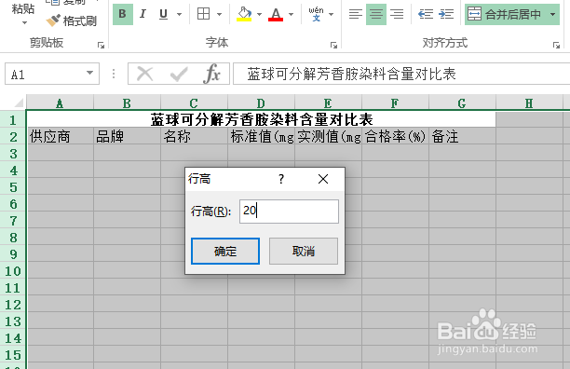The height and width of the screenshot is (369, 570).
Task: Click cell 实测值(mg
Action: click(328, 136)
